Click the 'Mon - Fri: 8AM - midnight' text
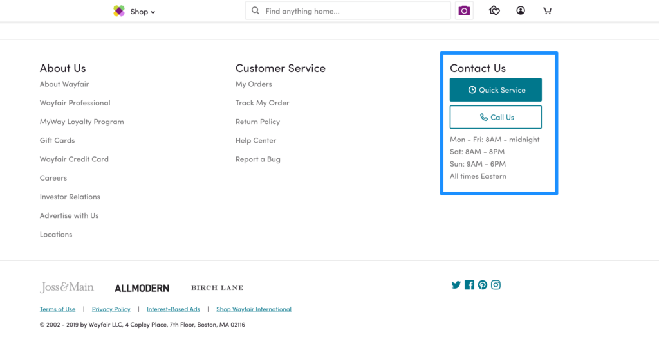 tap(495, 140)
